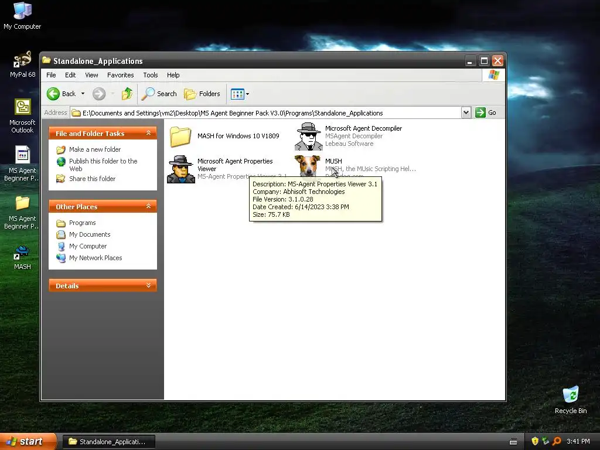
Task: Go to My Computer in Other Places
Action: click(x=88, y=246)
